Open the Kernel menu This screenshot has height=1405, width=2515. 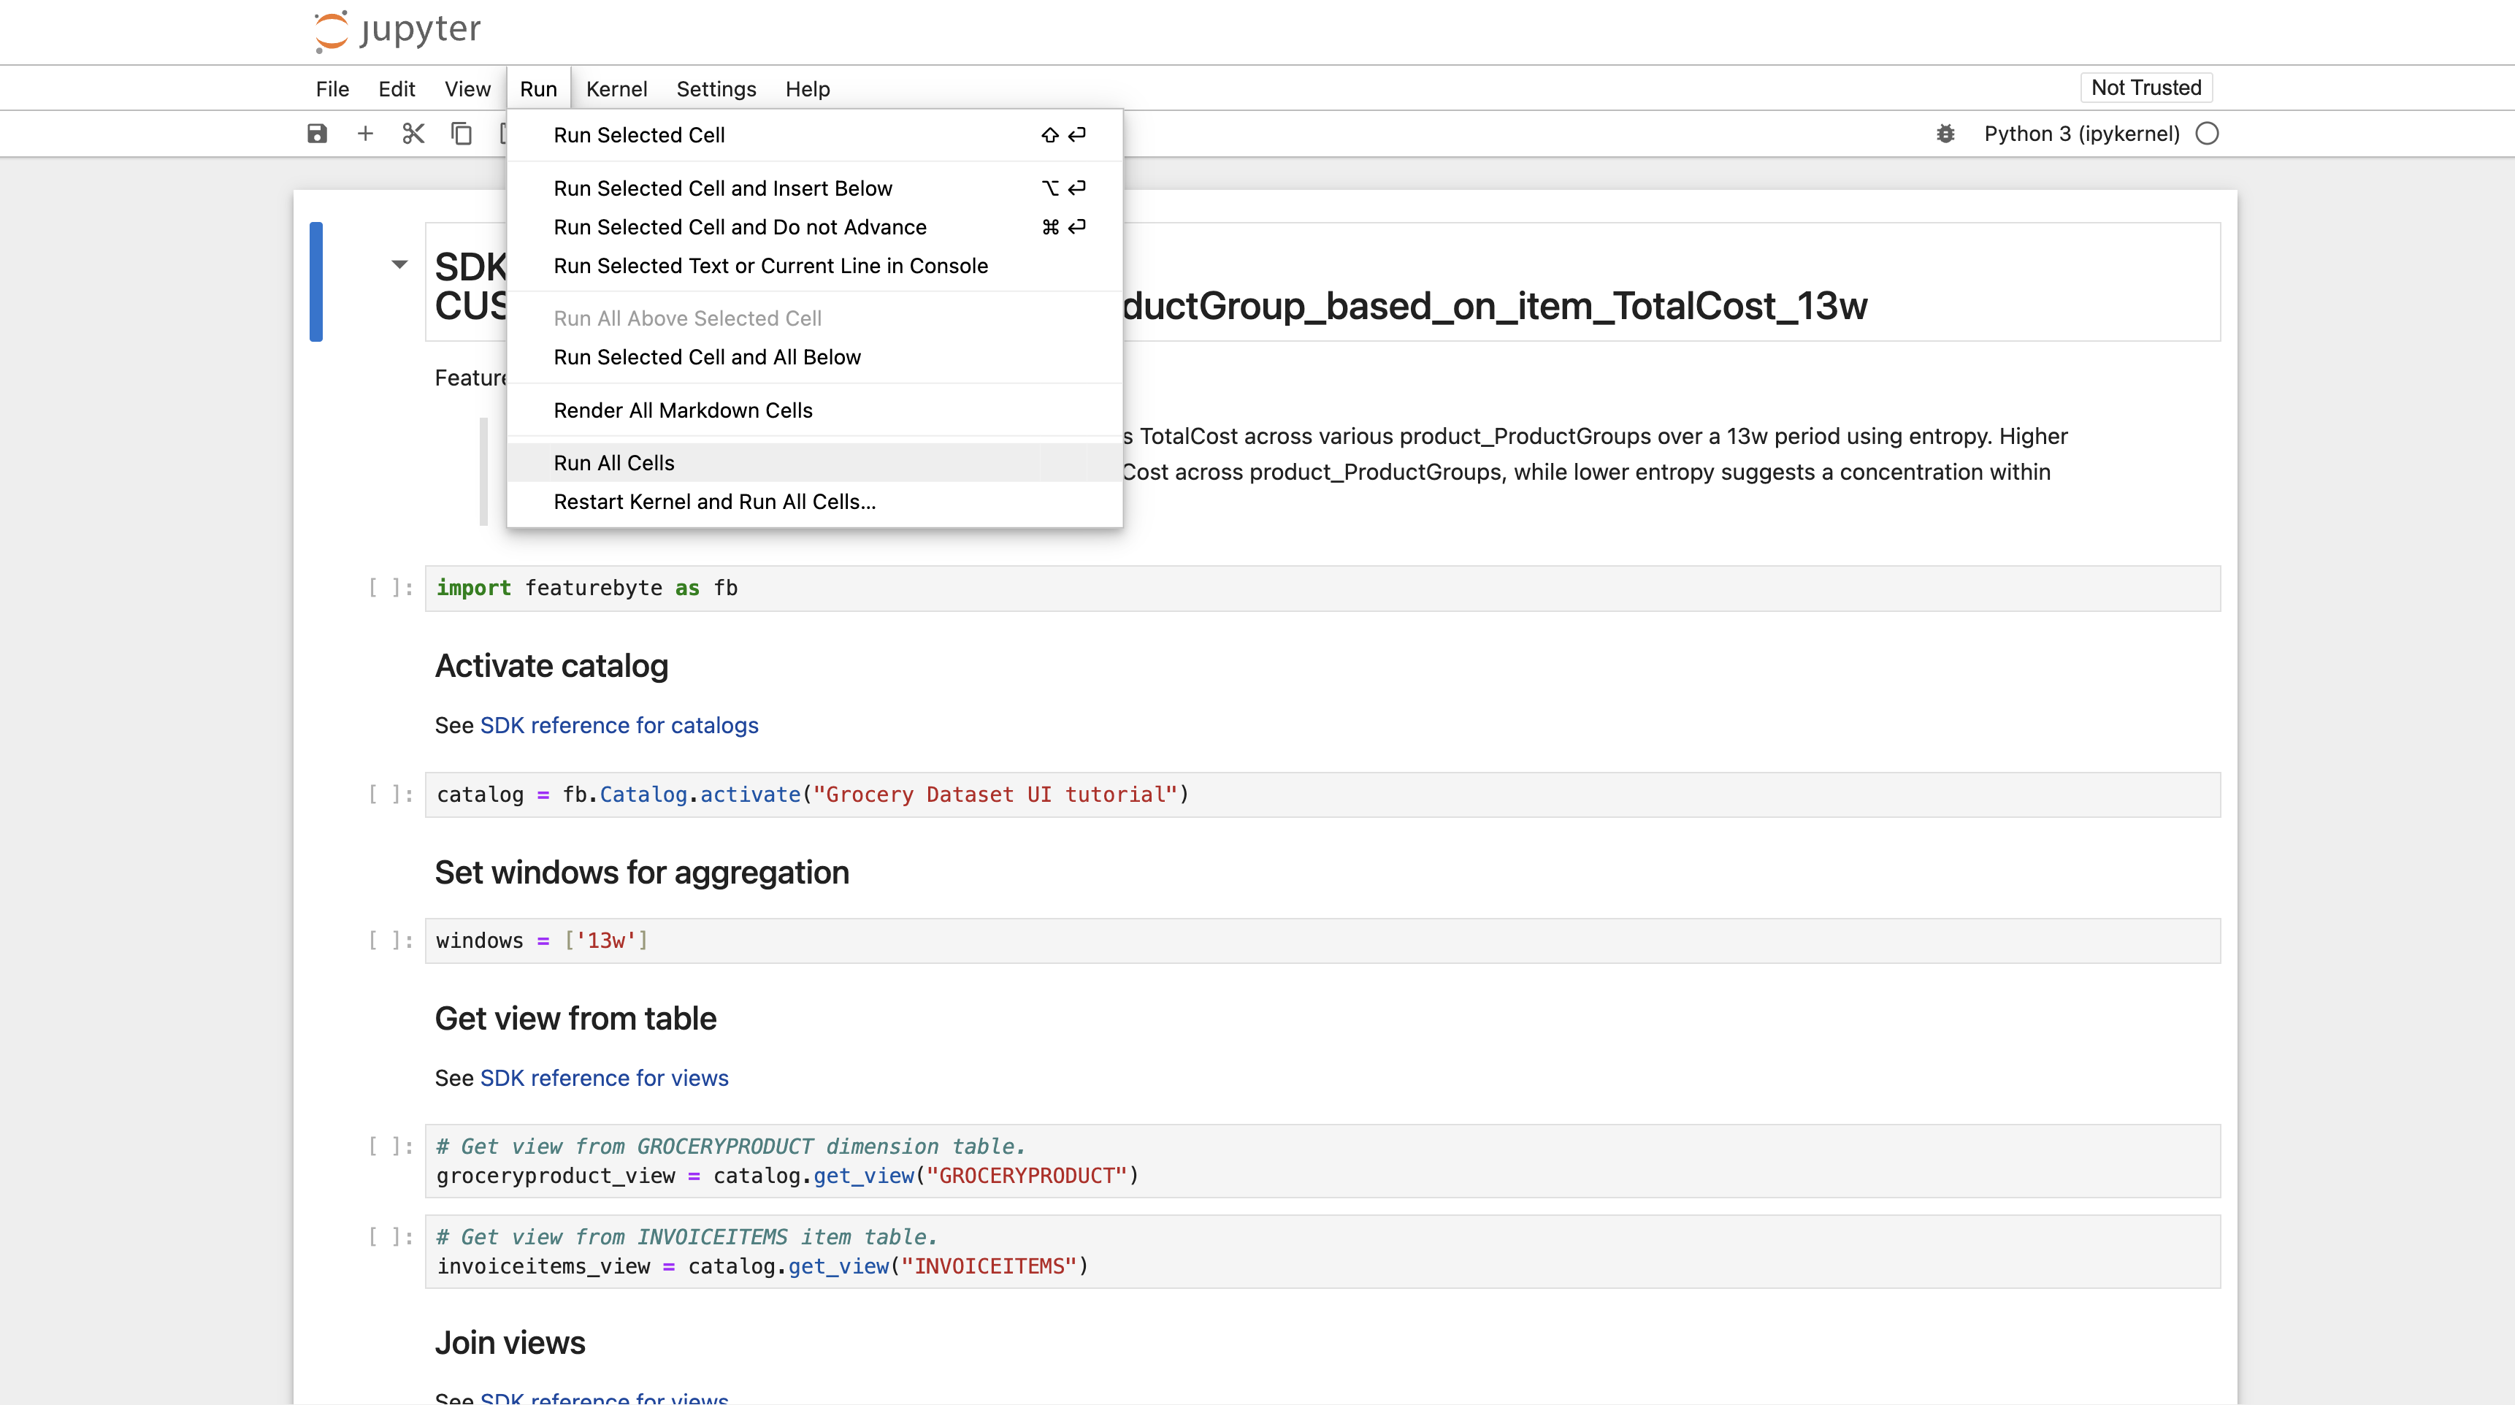[616, 89]
